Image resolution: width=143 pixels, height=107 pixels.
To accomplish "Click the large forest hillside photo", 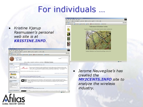I will point(98,40).
